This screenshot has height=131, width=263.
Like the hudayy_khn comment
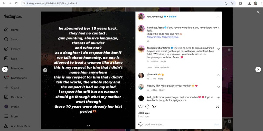218,87
